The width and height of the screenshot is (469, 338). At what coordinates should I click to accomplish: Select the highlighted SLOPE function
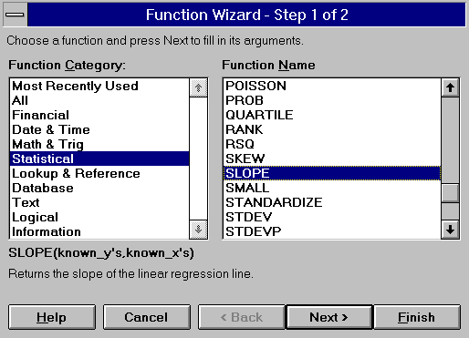(332, 173)
